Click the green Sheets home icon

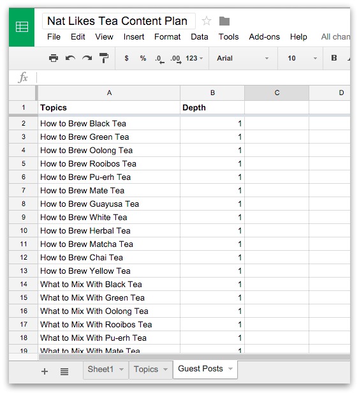coord(22,27)
